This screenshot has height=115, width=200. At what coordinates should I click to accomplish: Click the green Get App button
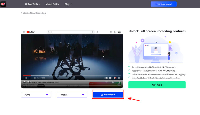[x=157, y=85]
